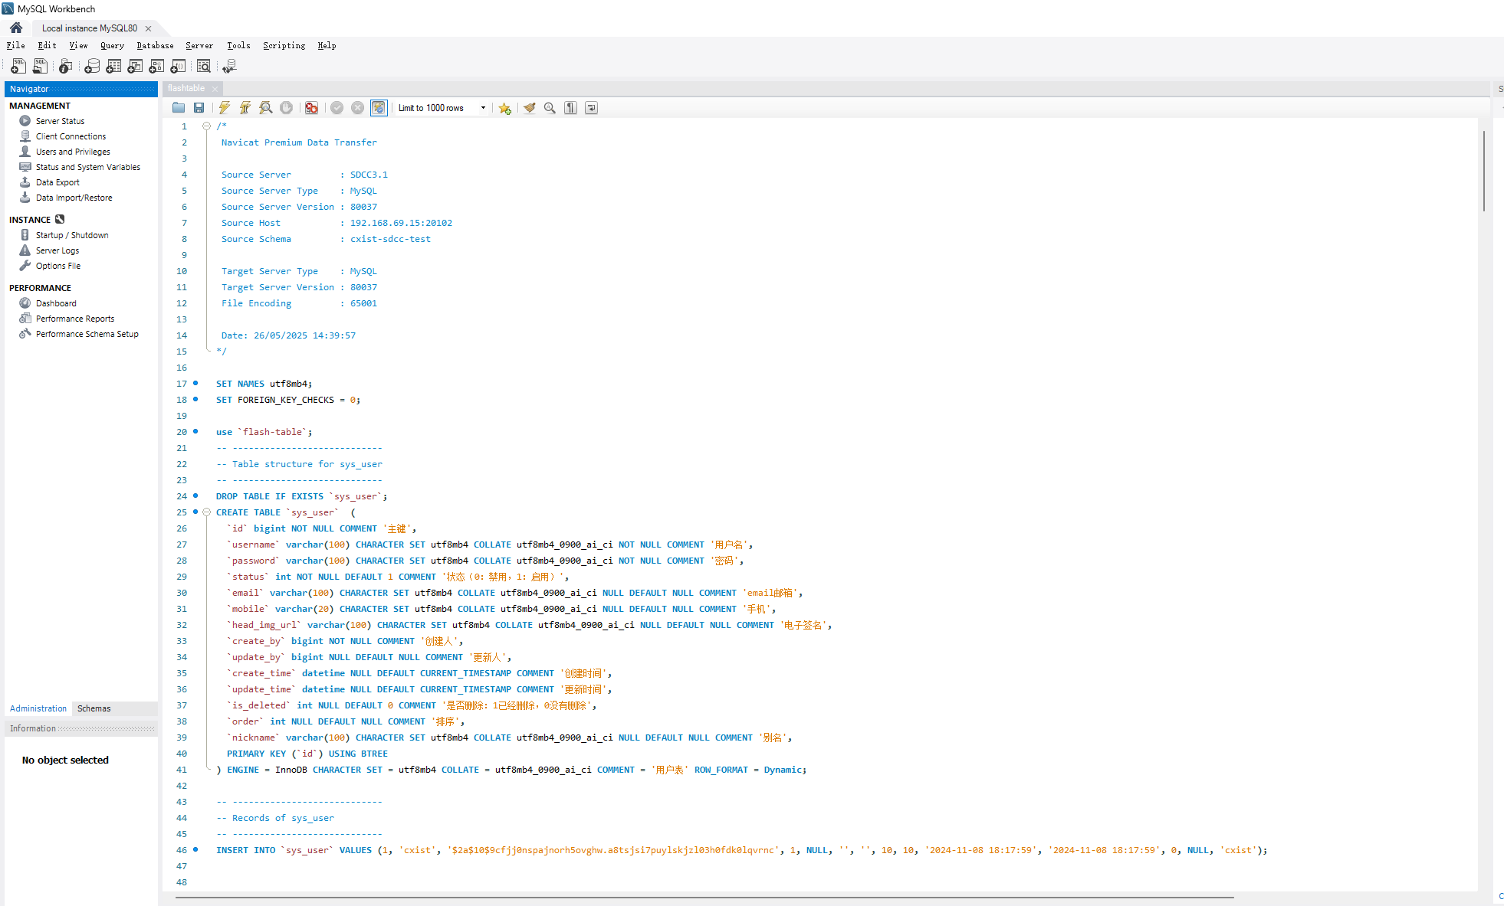
Task: Click Create new table toolbar icon
Action: (113, 67)
